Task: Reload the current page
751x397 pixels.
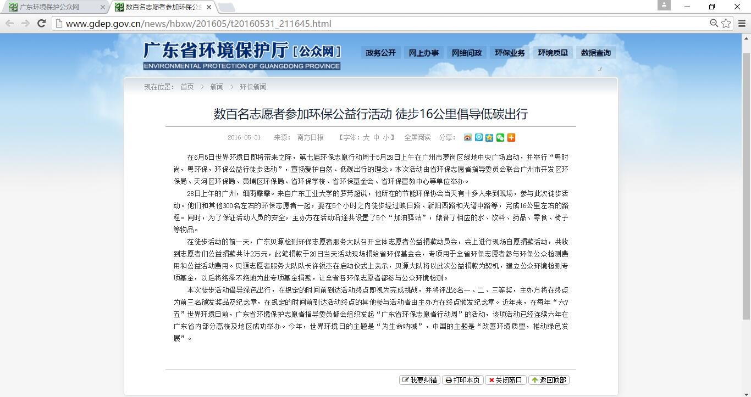Action: click(x=41, y=23)
